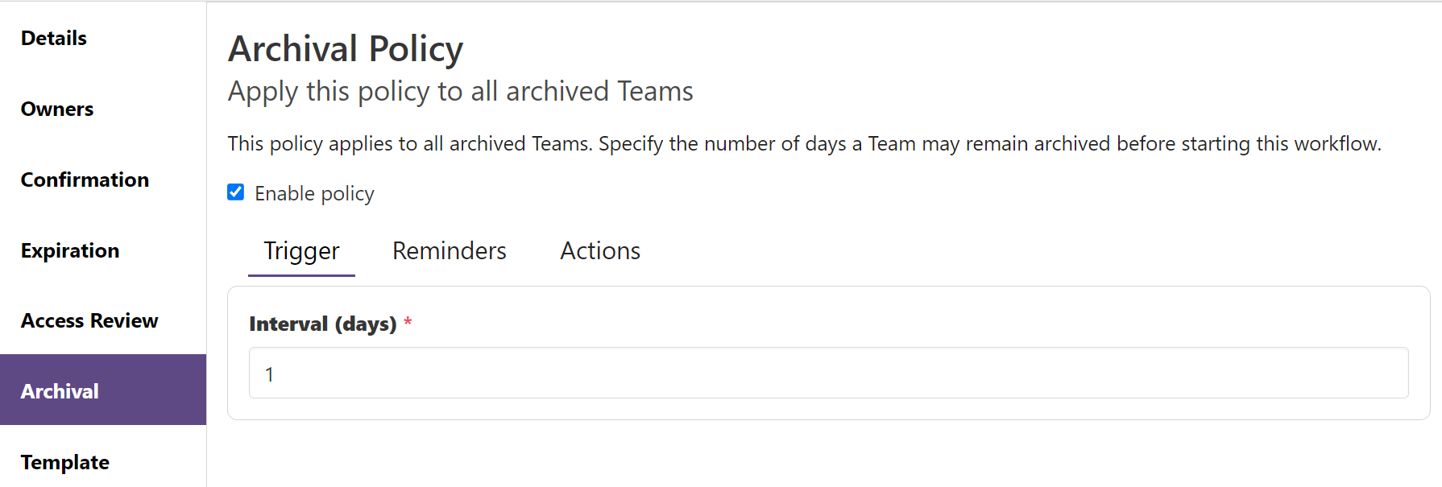1442x487 pixels.
Task: Select the Archival sidebar item
Action: (60, 390)
